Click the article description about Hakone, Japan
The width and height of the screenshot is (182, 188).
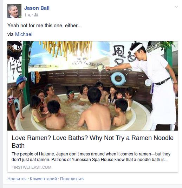click(91, 157)
